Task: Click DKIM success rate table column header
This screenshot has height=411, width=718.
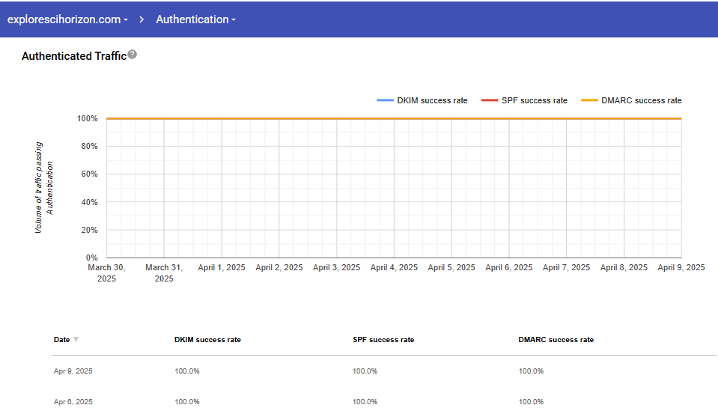Action: (x=207, y=340)
